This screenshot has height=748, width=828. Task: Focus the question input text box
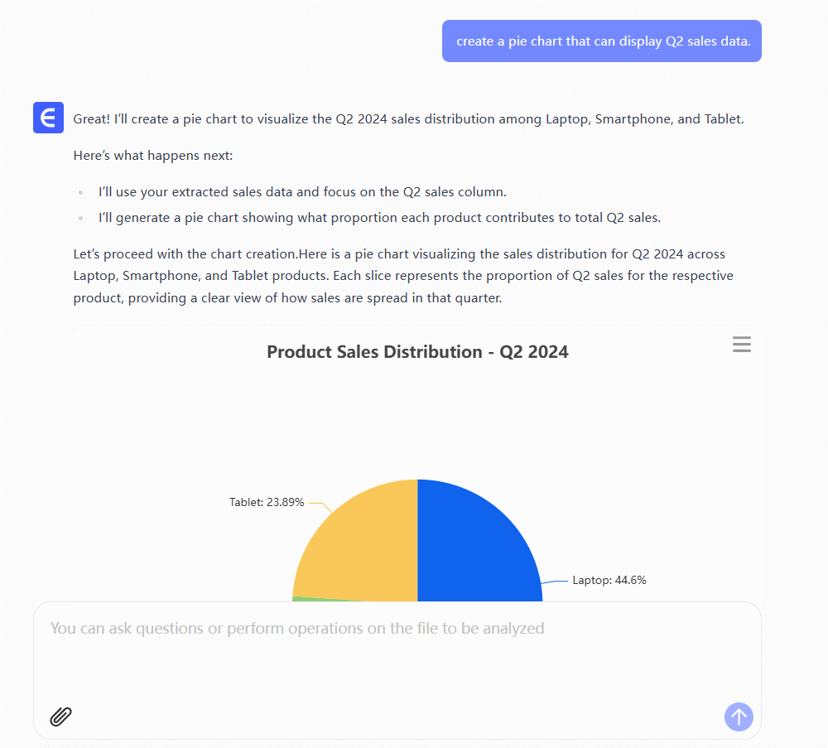coord(397,654)
